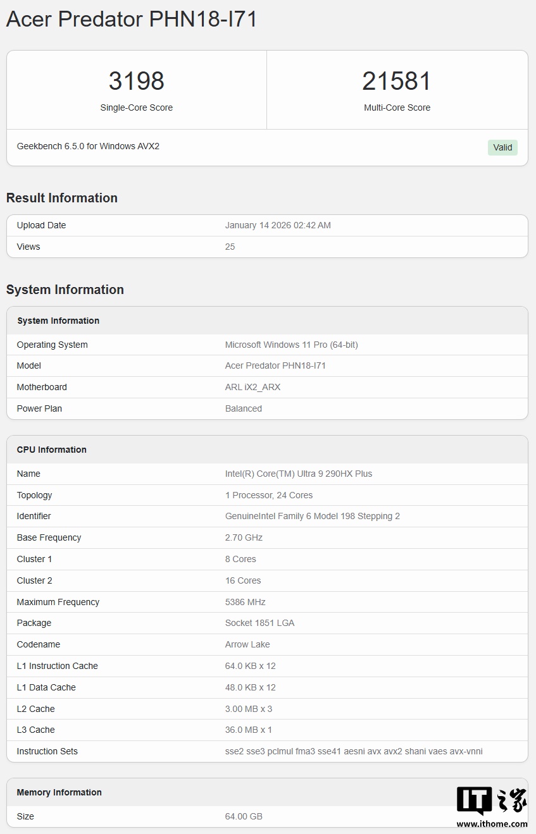This screenshot has width=536, height=834.
Task: Click the CPU Information table header
Action: (52, 450)
